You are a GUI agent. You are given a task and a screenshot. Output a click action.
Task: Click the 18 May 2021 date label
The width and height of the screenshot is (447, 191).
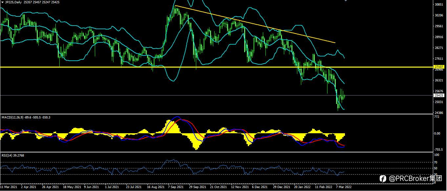click(x=71, y=187)
